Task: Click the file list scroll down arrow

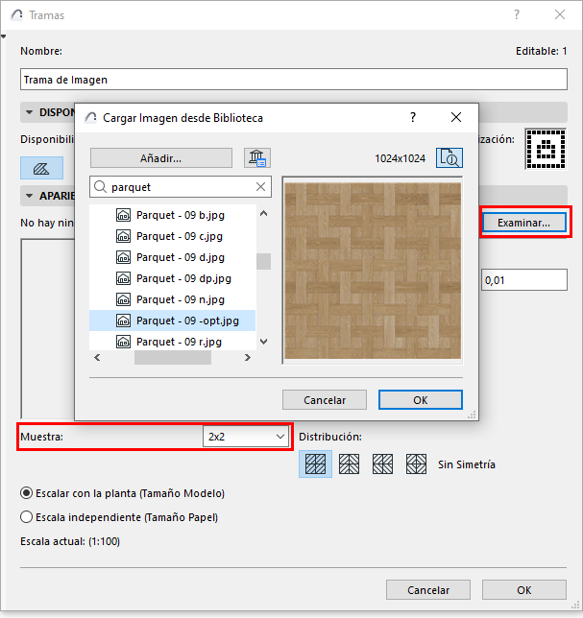Action: 264,342
